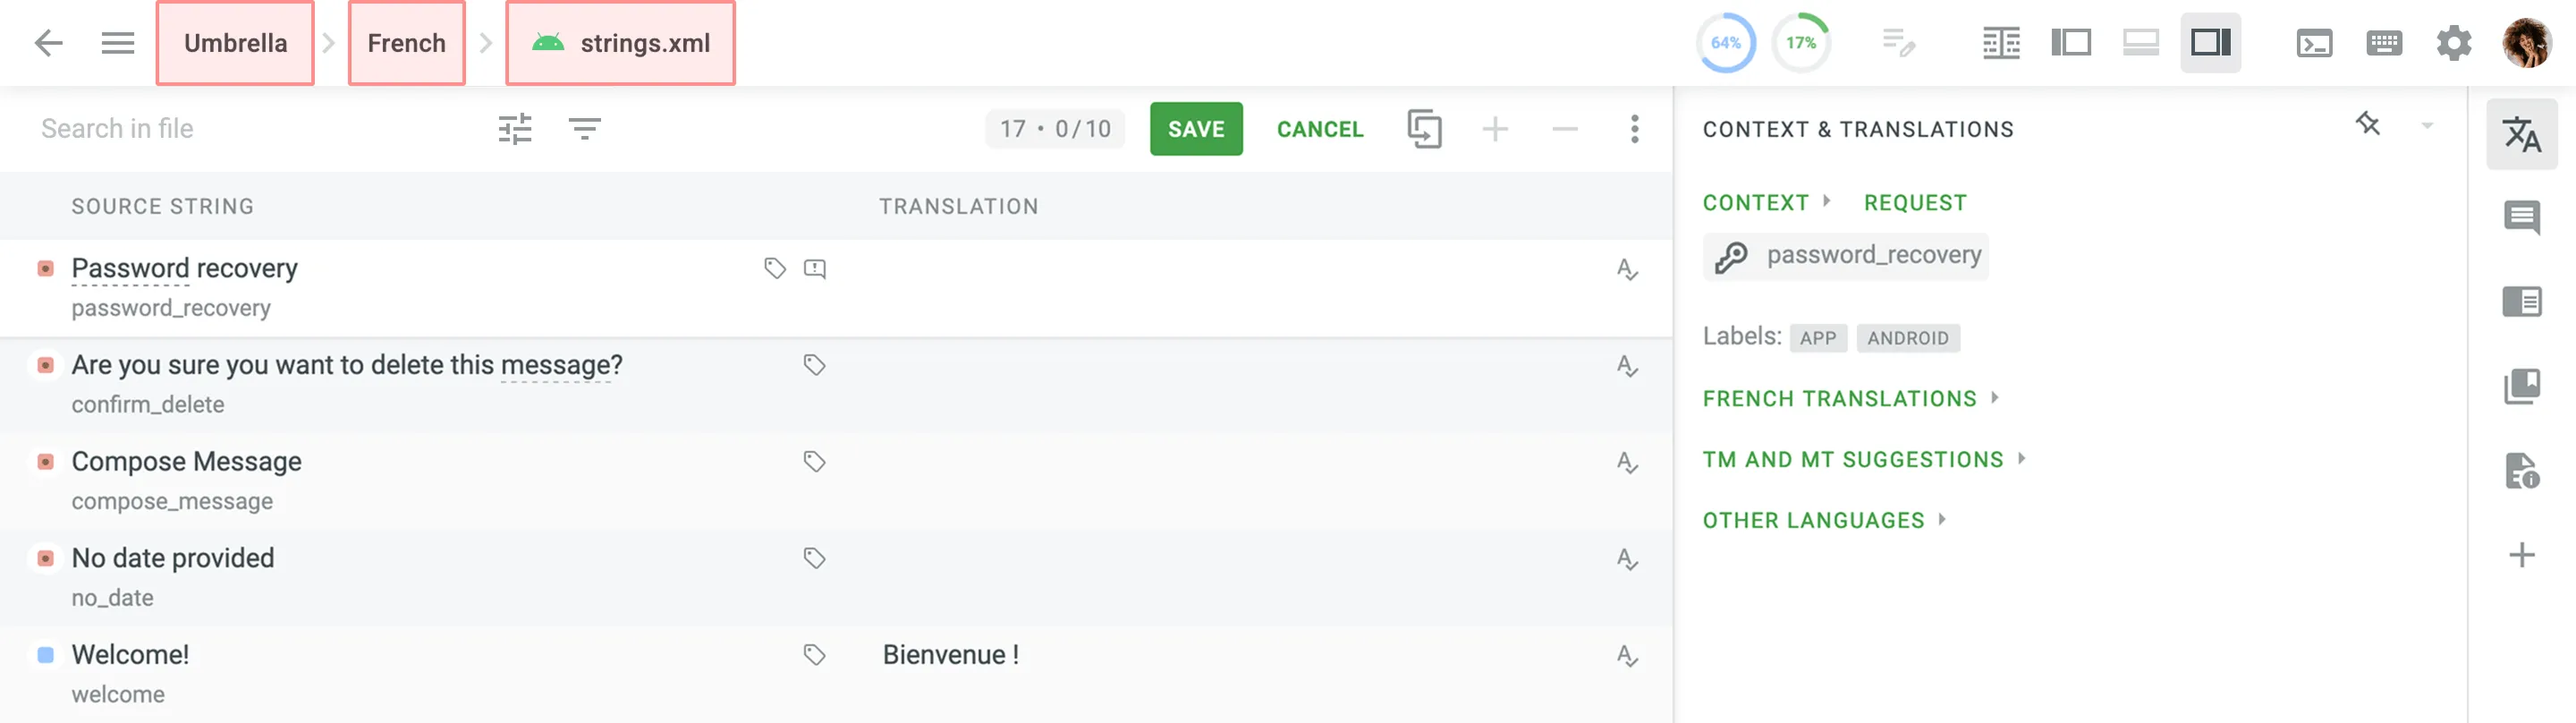The image size is (2576, 723).
Task: Open tag icon on Compose Message row
Action: (814, 461)
